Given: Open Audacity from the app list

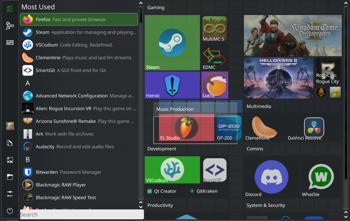Looking at the screenshot, I should (79, 147).
